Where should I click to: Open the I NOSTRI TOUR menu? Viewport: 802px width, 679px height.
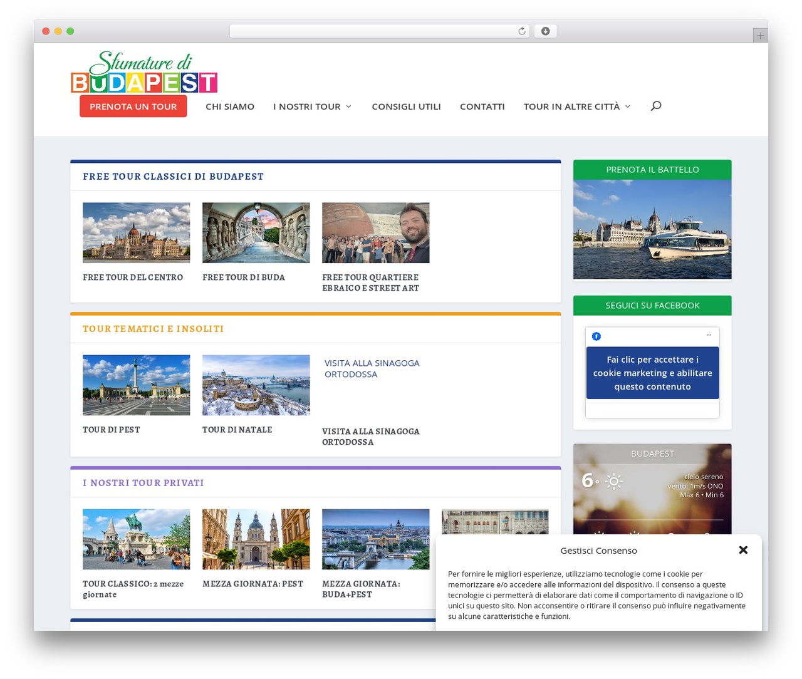307,106
